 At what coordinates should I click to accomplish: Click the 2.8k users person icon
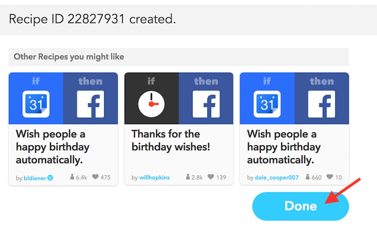[x=188, y=177]
